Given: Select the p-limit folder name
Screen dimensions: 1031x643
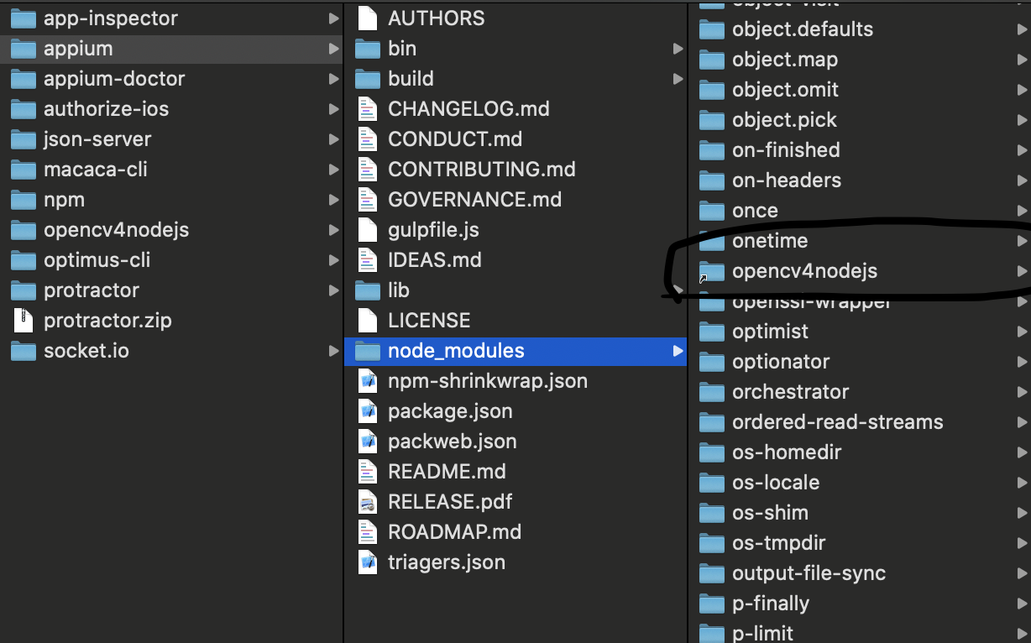Looking at the screenshot, I should (x=762, y=633).
